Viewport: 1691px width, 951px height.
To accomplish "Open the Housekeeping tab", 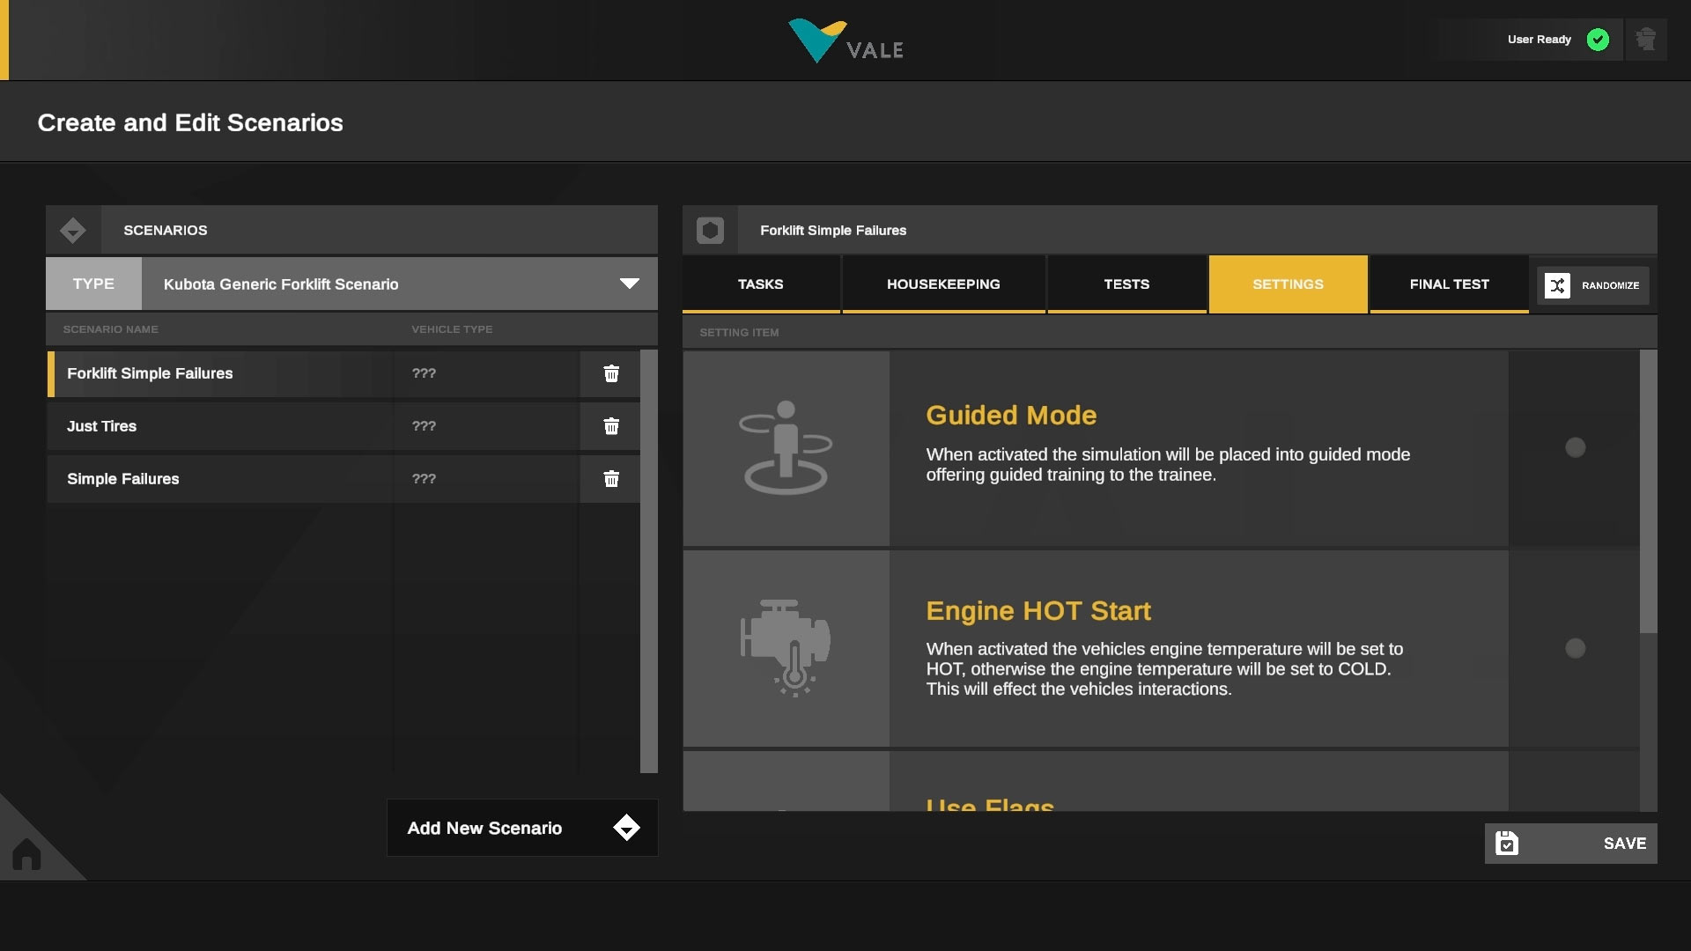I will 942,284.
